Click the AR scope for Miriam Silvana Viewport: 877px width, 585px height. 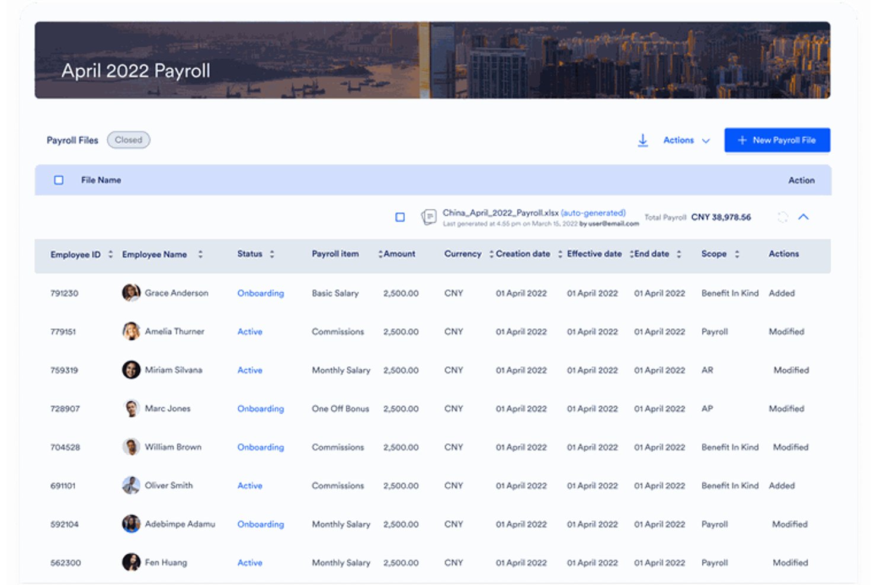tap(708, 370)
